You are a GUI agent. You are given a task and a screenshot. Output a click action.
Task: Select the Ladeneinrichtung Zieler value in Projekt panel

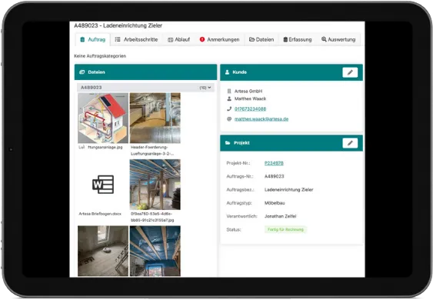pos(288,190)
